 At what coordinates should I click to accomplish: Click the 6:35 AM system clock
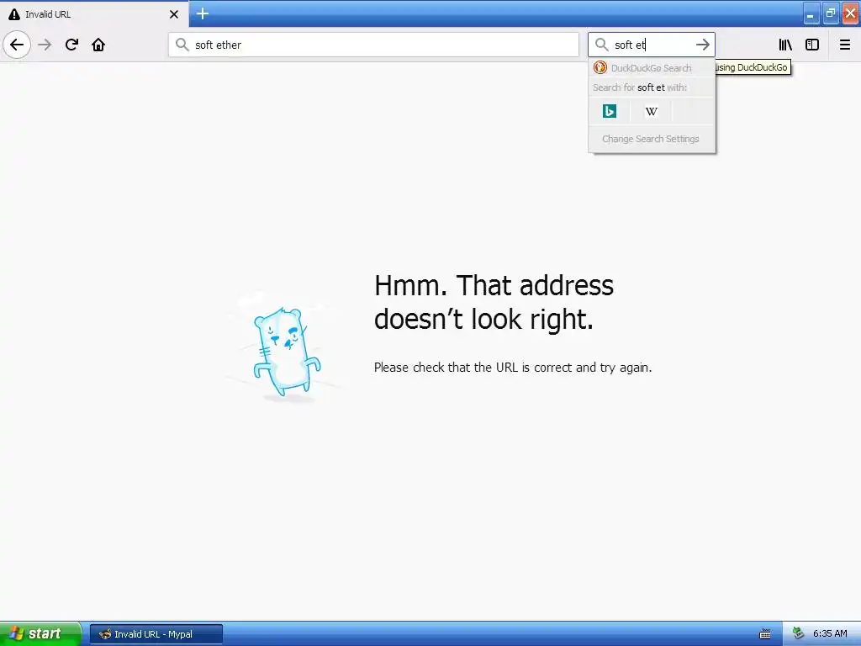[x=830, y=634]
